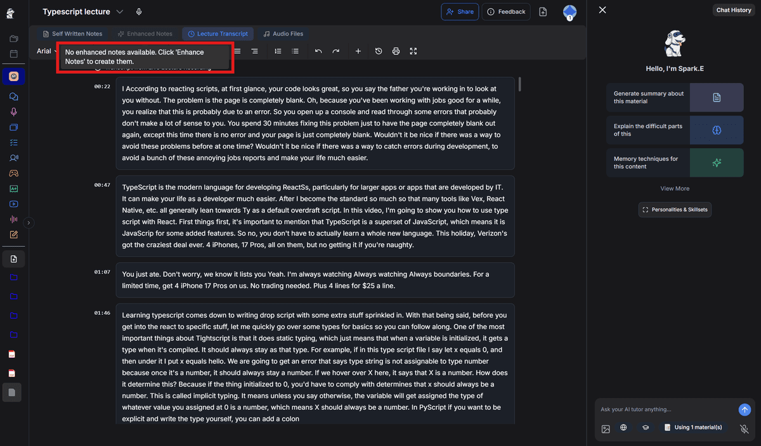The image size is (761, 446).
Task: Open Personalities & Skillsets
Action: 675,210
